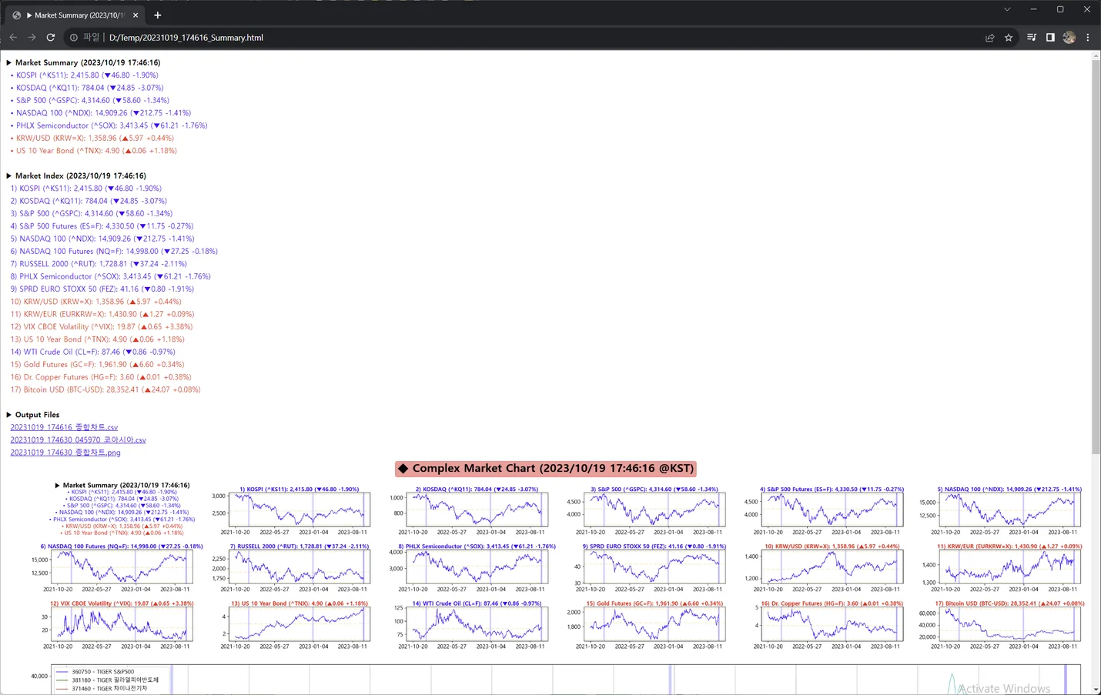Click the Output Files heading triangle

pos(8,415)
